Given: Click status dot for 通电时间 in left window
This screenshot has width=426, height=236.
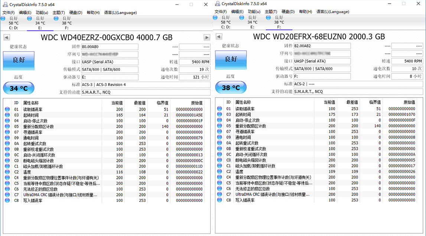Looking at the screenshot, I should tap(7, 138).
